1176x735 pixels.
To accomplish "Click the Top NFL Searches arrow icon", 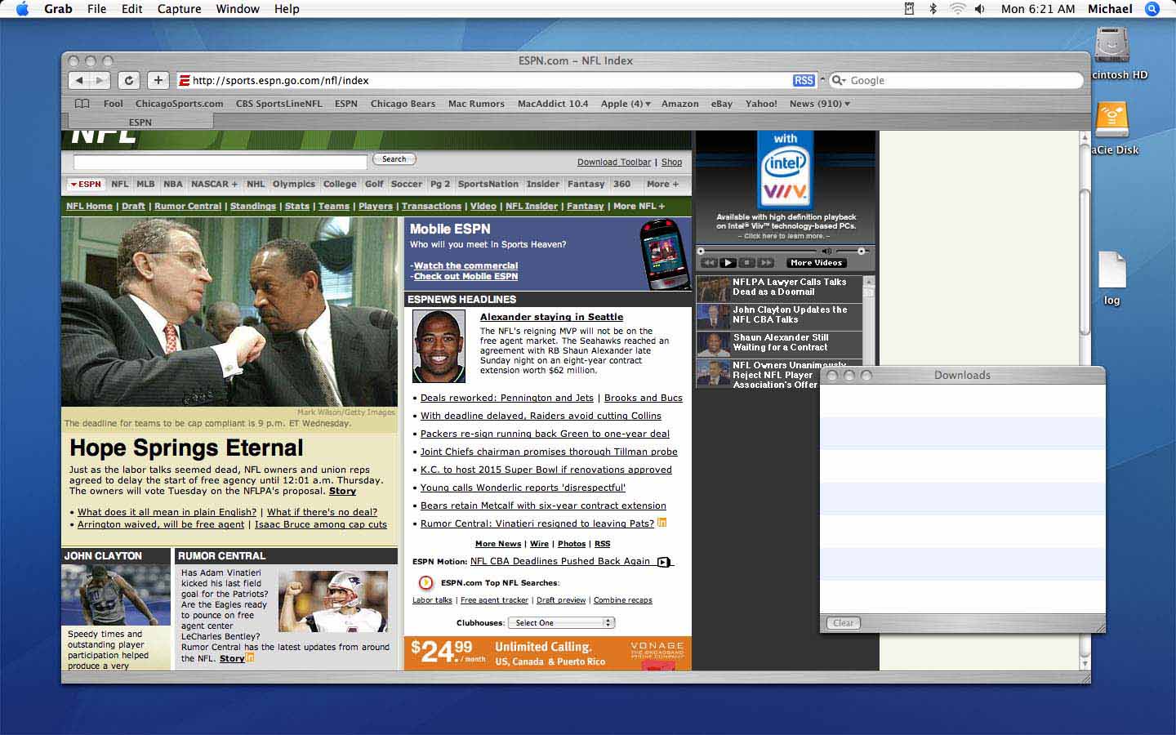I will coord(425,582).
